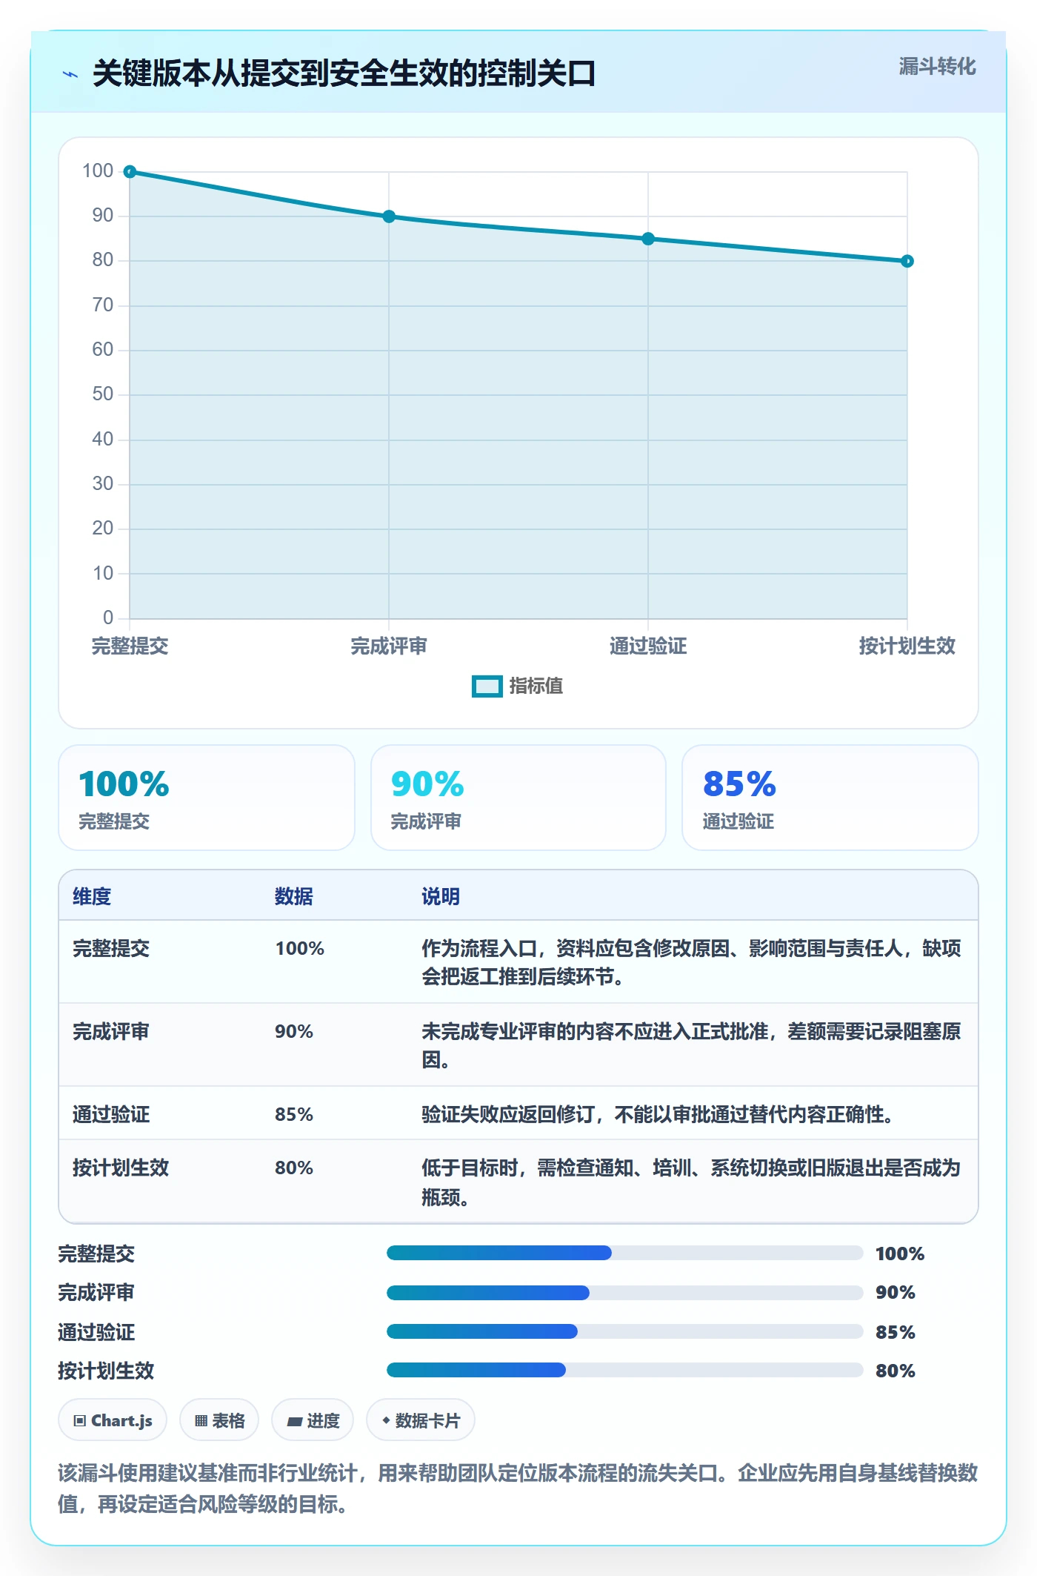The height and width of the screenshot is (1576, 1037).
Task: Click the 90% value beside the 完成评审 progress bar
Action: click(896, 1293)
